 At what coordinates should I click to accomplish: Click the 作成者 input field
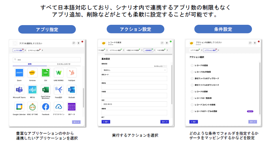coord(134,96)
